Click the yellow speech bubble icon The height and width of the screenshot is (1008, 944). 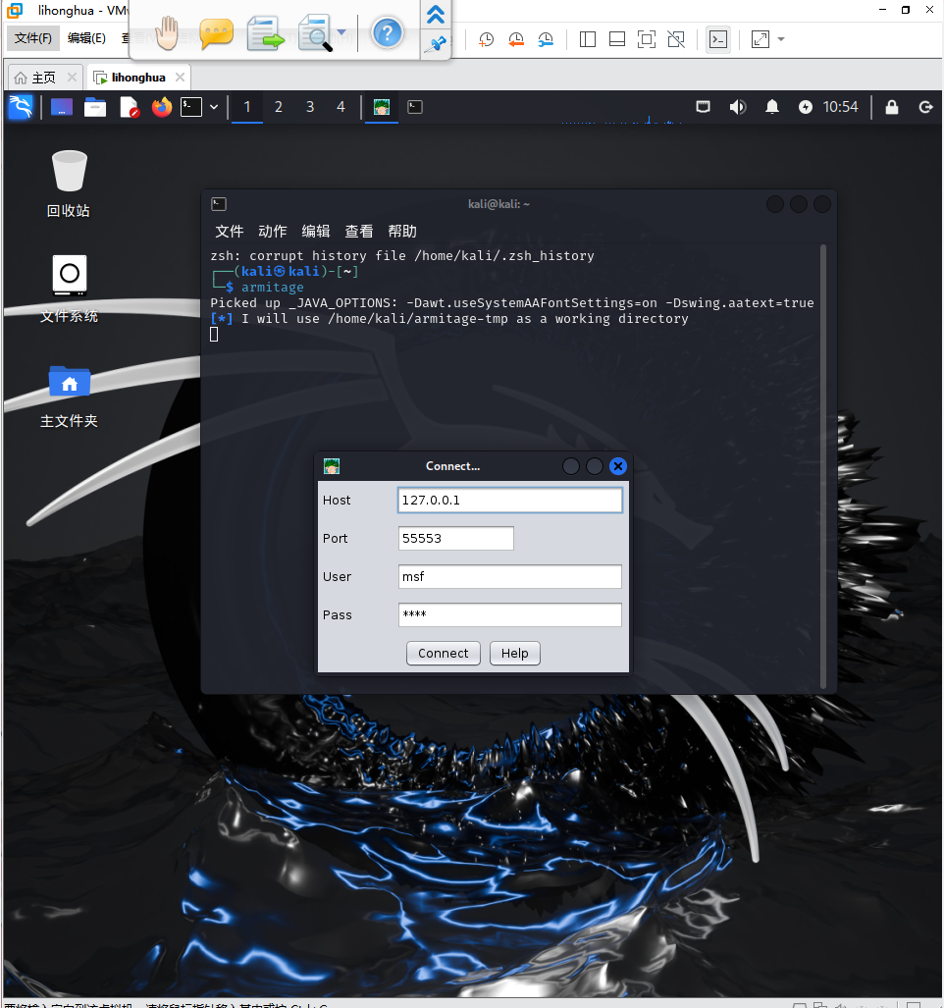click(x=216, y=33)
